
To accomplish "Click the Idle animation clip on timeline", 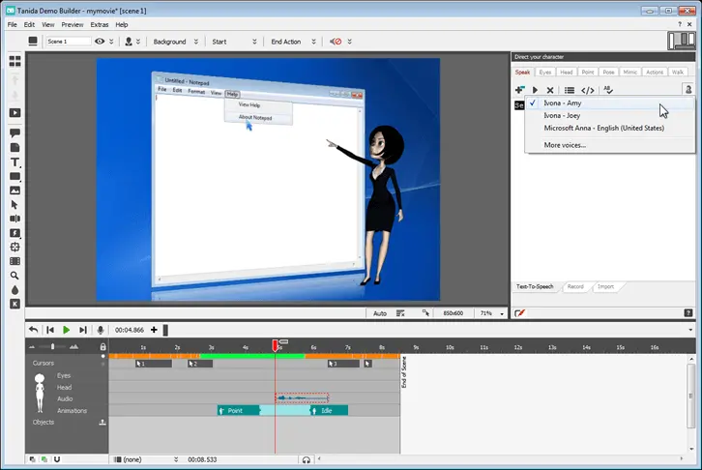I will (x=328, y=410).
